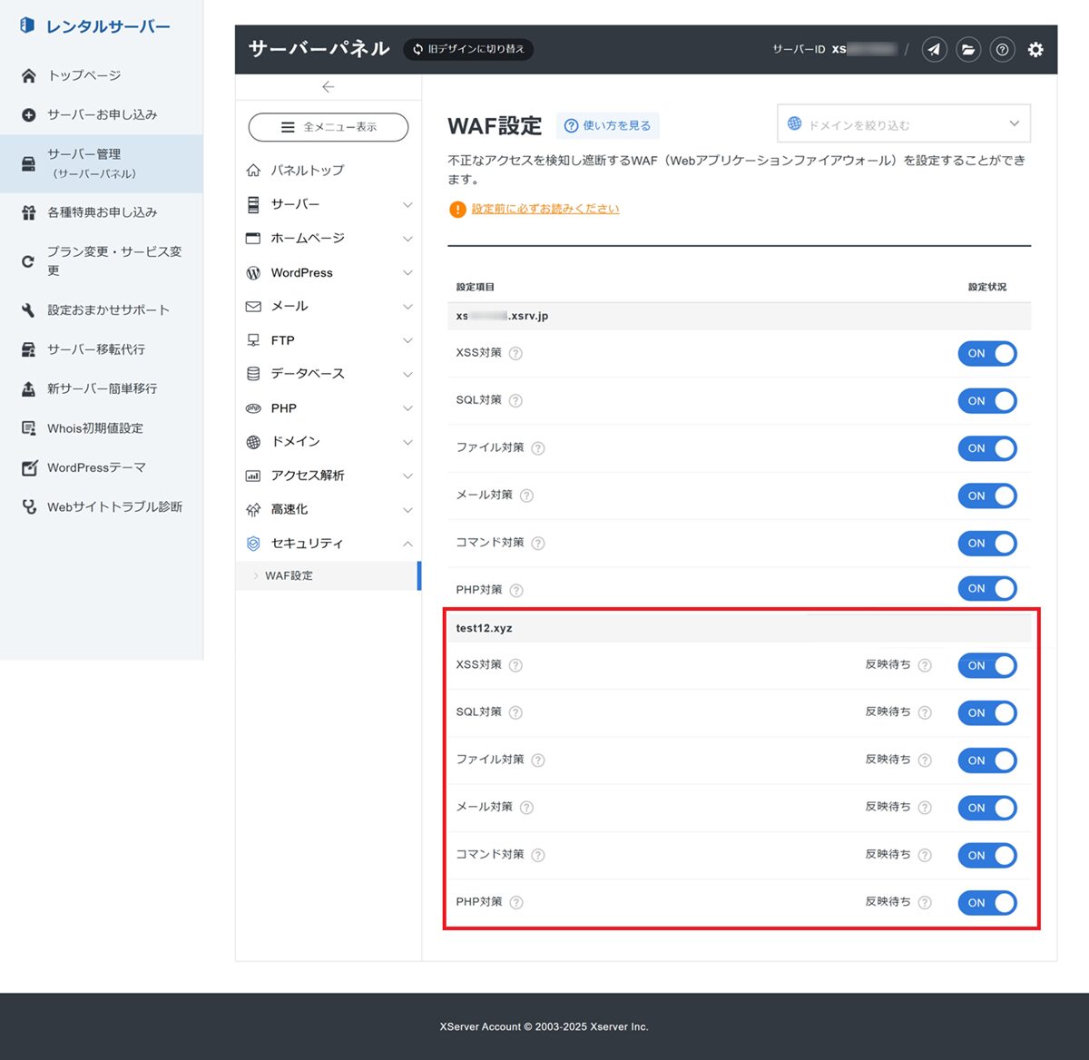The image size is (1089, 1060).
Task: Open the ドメインを絞り込む dropdown
Action: point(903,124)
